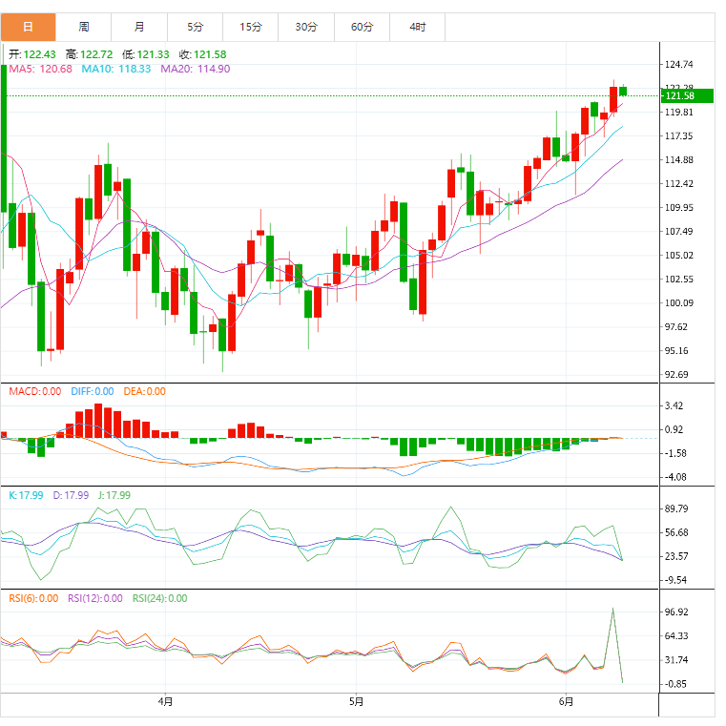Select the 15分 timeframe tab
Image resolution: width=726 pixels, height=726 pixels.
coord(251,27)
